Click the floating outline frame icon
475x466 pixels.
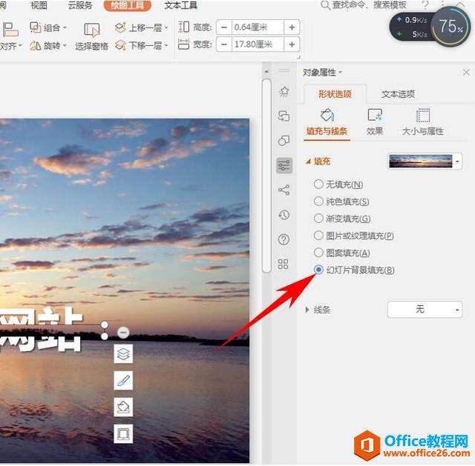click(123, 433)
